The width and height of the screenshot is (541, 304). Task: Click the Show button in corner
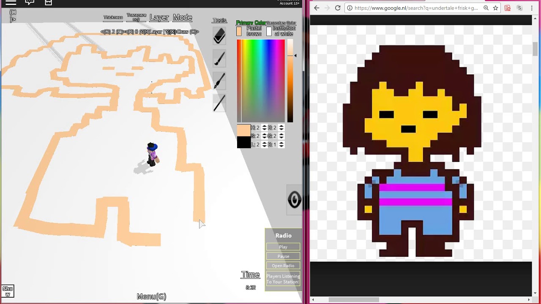point(8,291)
